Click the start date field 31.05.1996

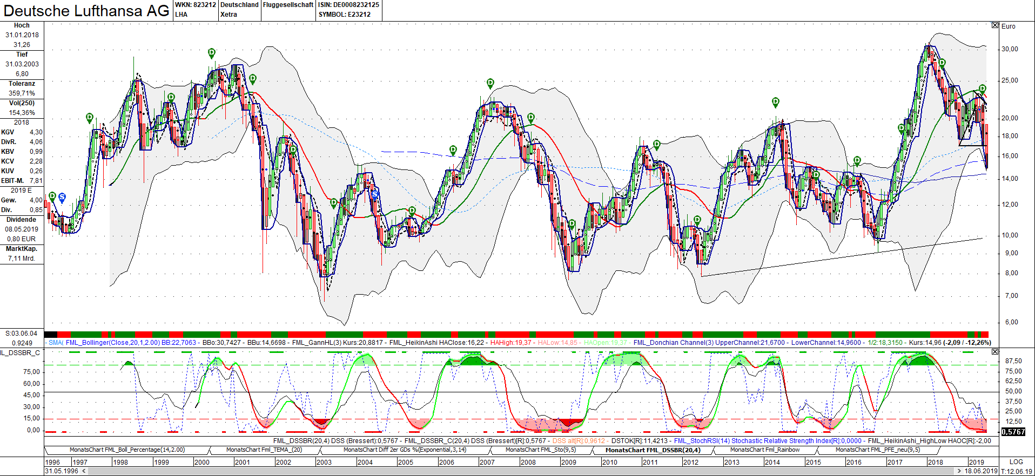click(x=61, y=471)
